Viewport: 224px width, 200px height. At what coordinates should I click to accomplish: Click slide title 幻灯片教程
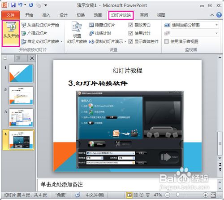click(x=127, y=71)
